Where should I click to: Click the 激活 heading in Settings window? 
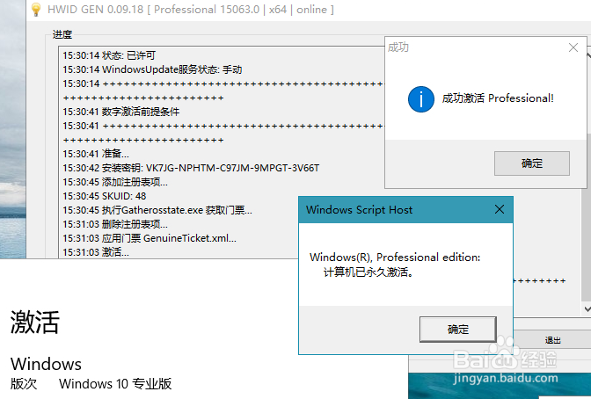34,323
